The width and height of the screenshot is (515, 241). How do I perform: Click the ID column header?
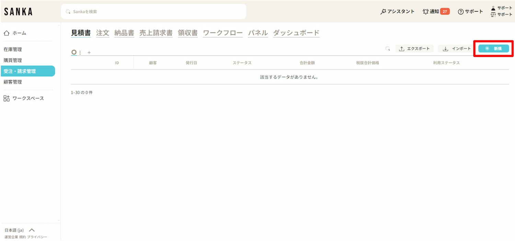pos(117,63)
